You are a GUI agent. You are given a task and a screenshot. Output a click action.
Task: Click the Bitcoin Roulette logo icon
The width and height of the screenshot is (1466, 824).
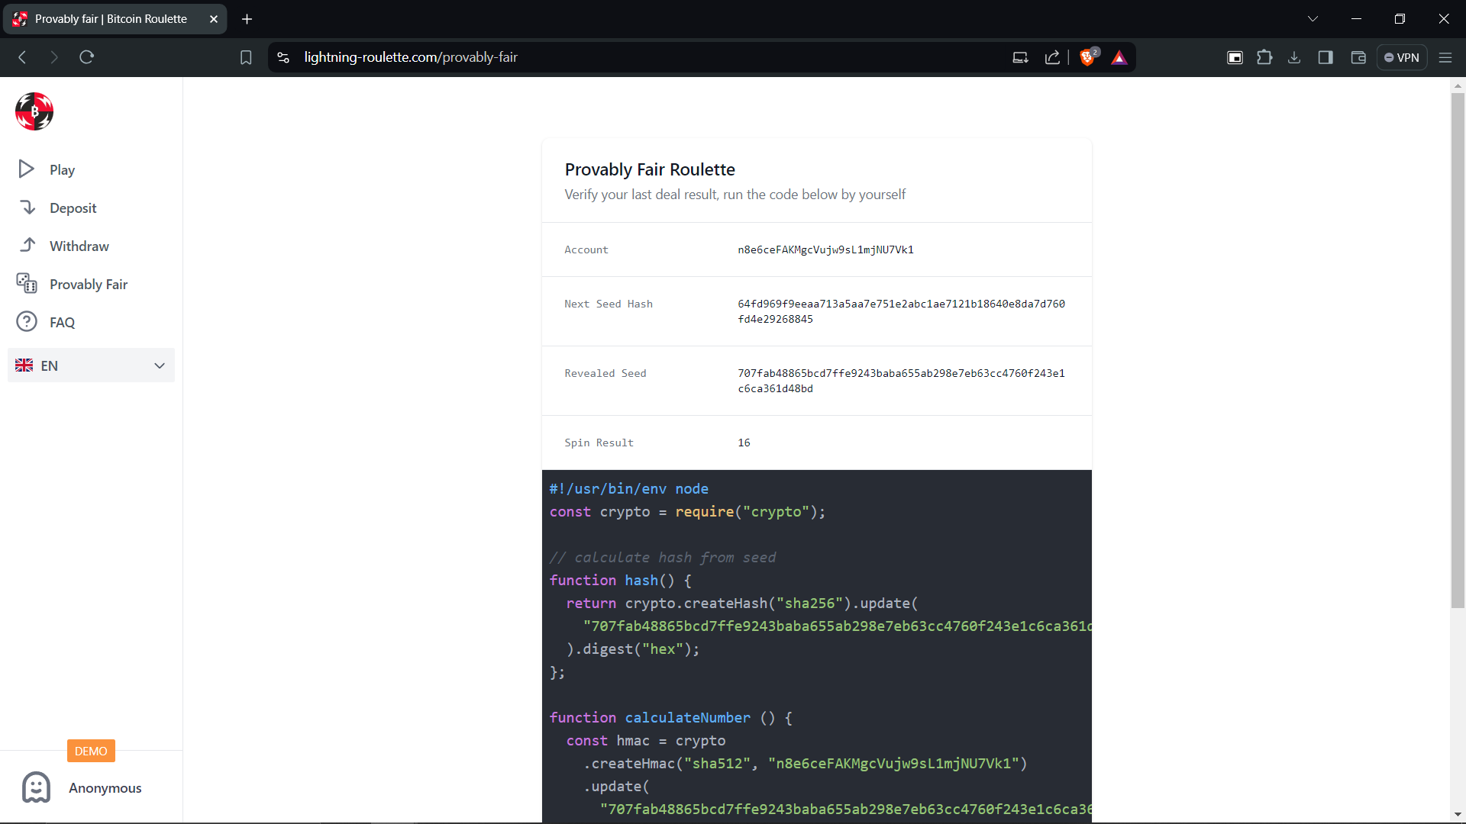[x=34, y=111]
